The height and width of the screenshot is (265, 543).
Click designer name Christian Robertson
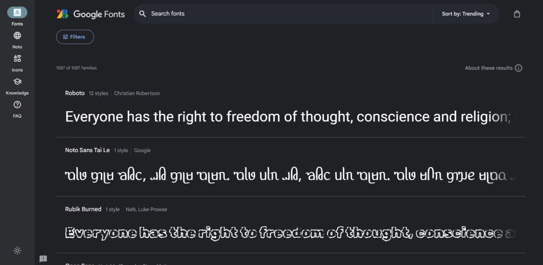[137, 93]
